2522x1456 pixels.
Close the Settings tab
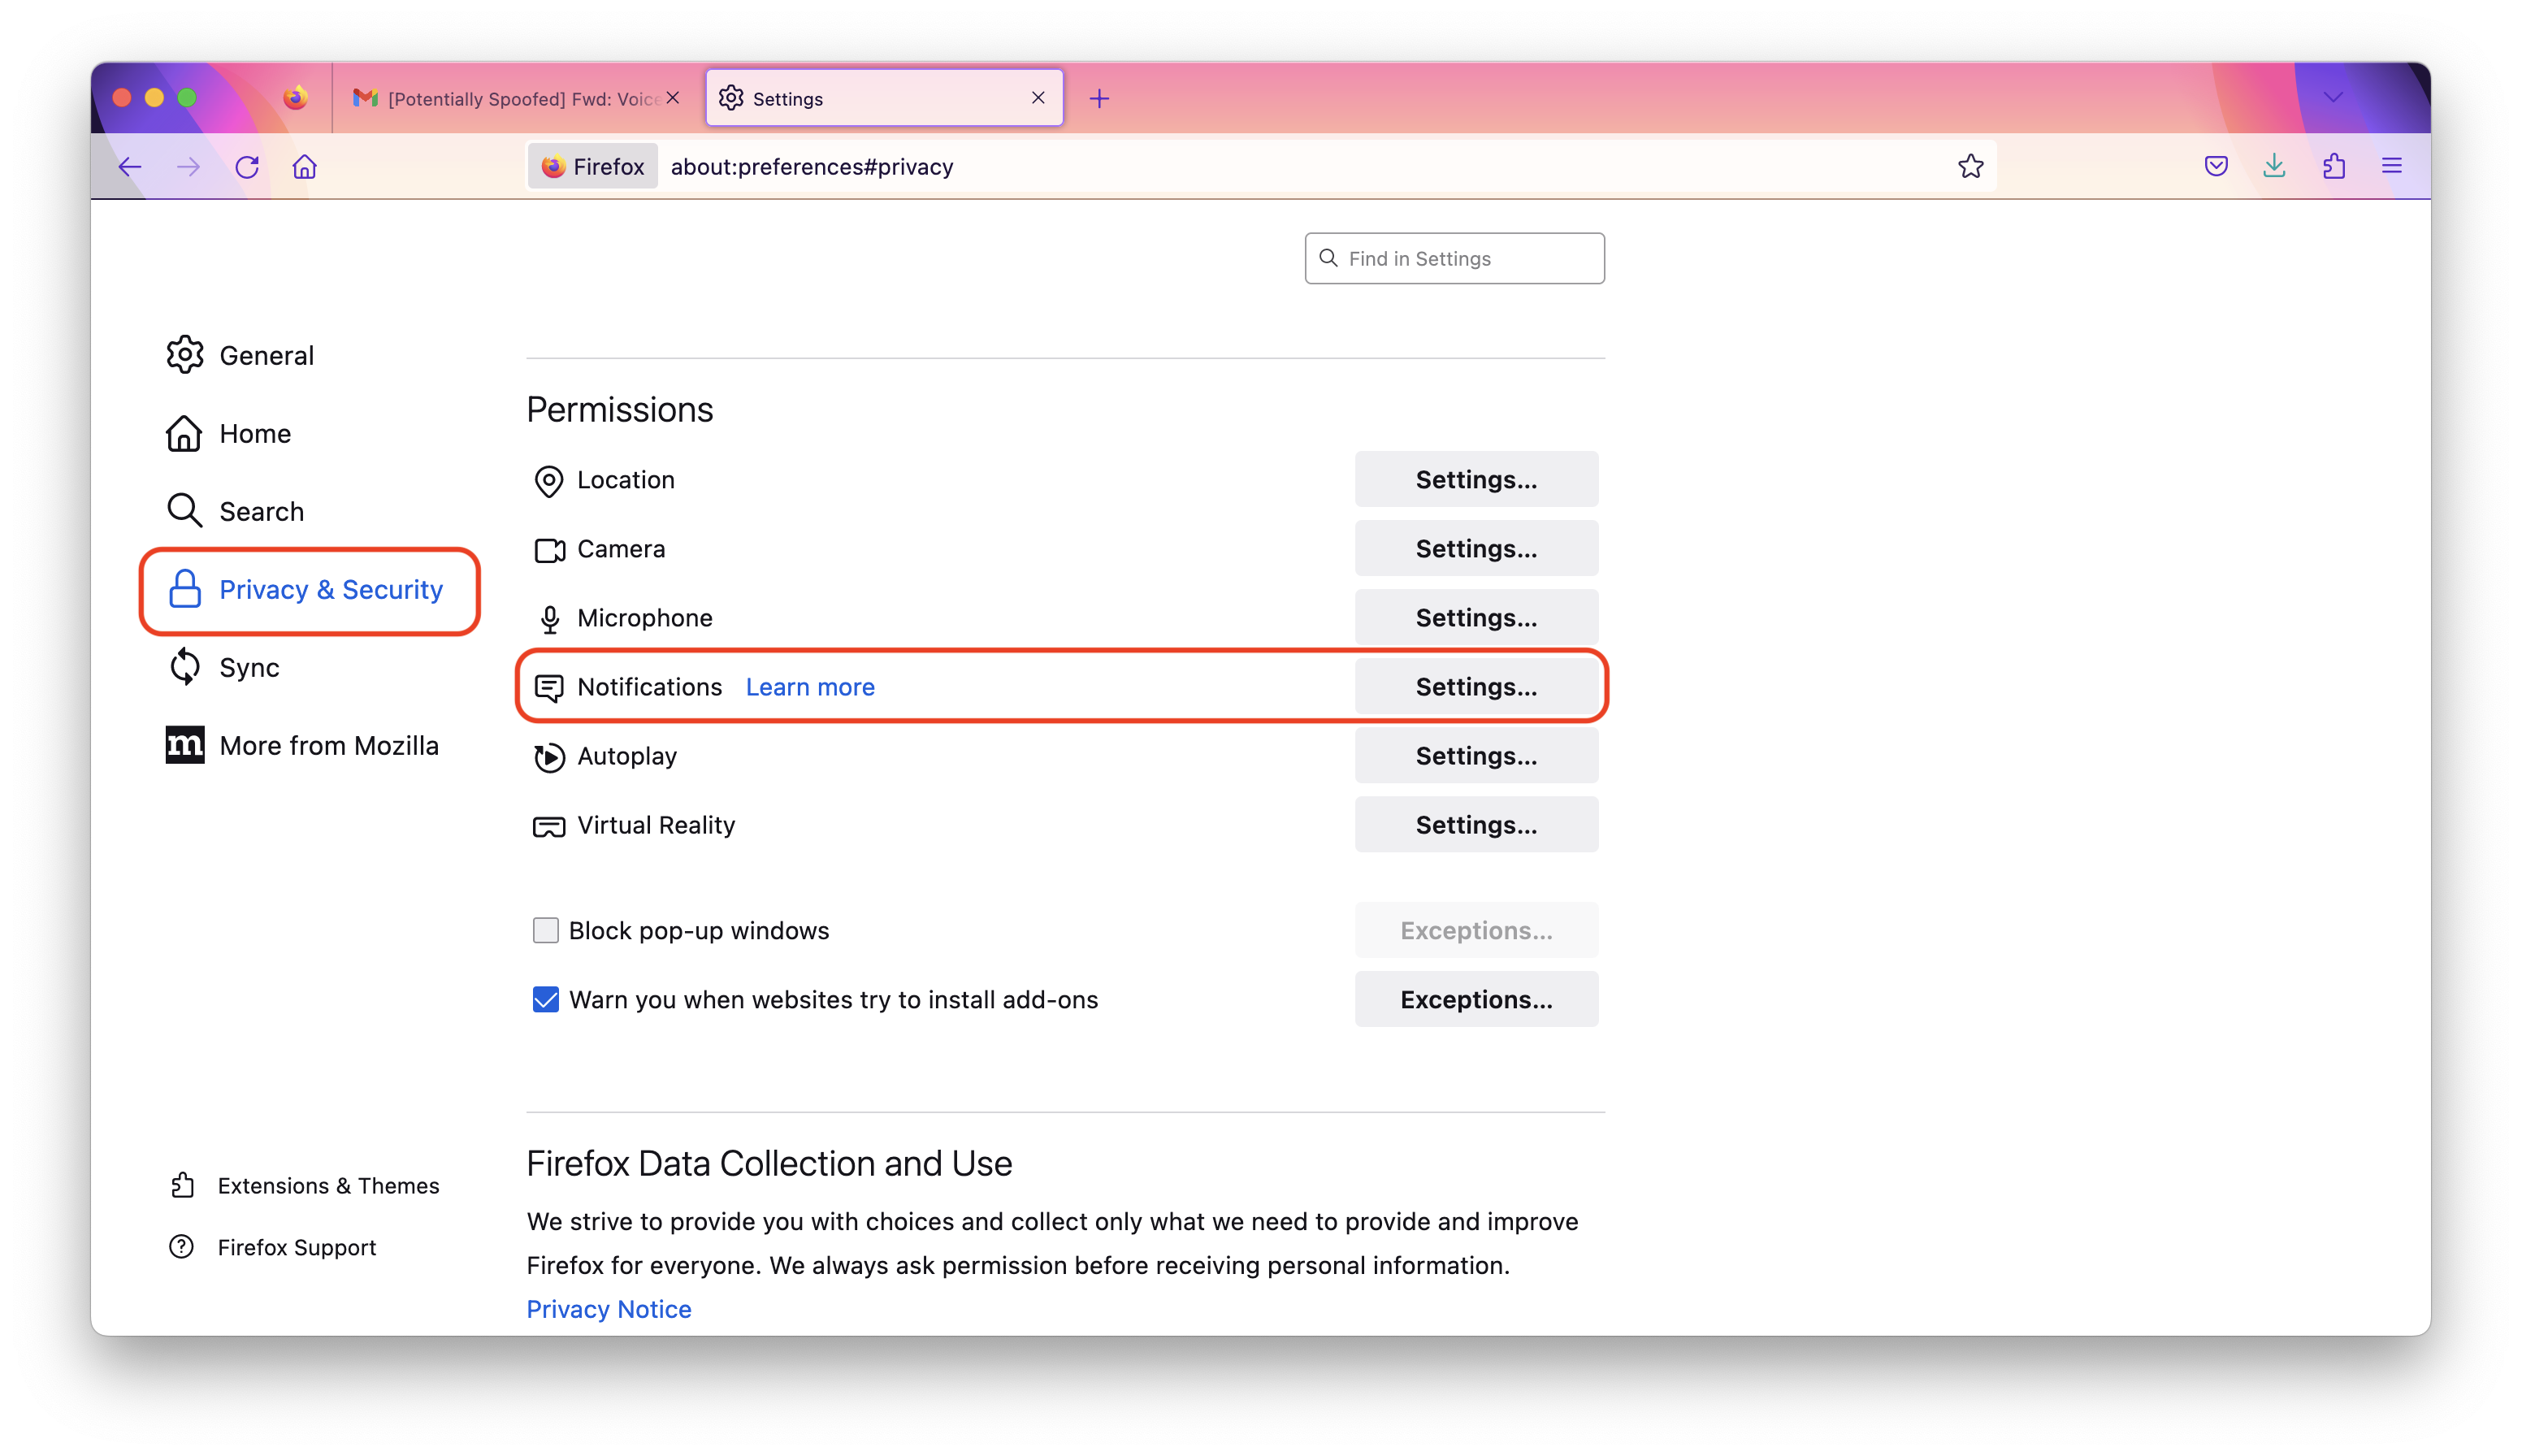(x=1038, y=98)
